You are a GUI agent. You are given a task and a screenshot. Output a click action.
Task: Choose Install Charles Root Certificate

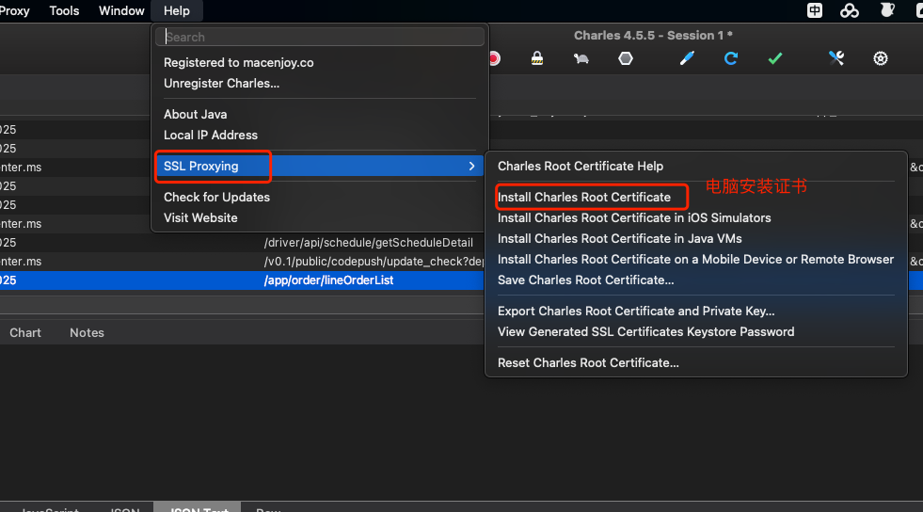click(x=584, y=197)
